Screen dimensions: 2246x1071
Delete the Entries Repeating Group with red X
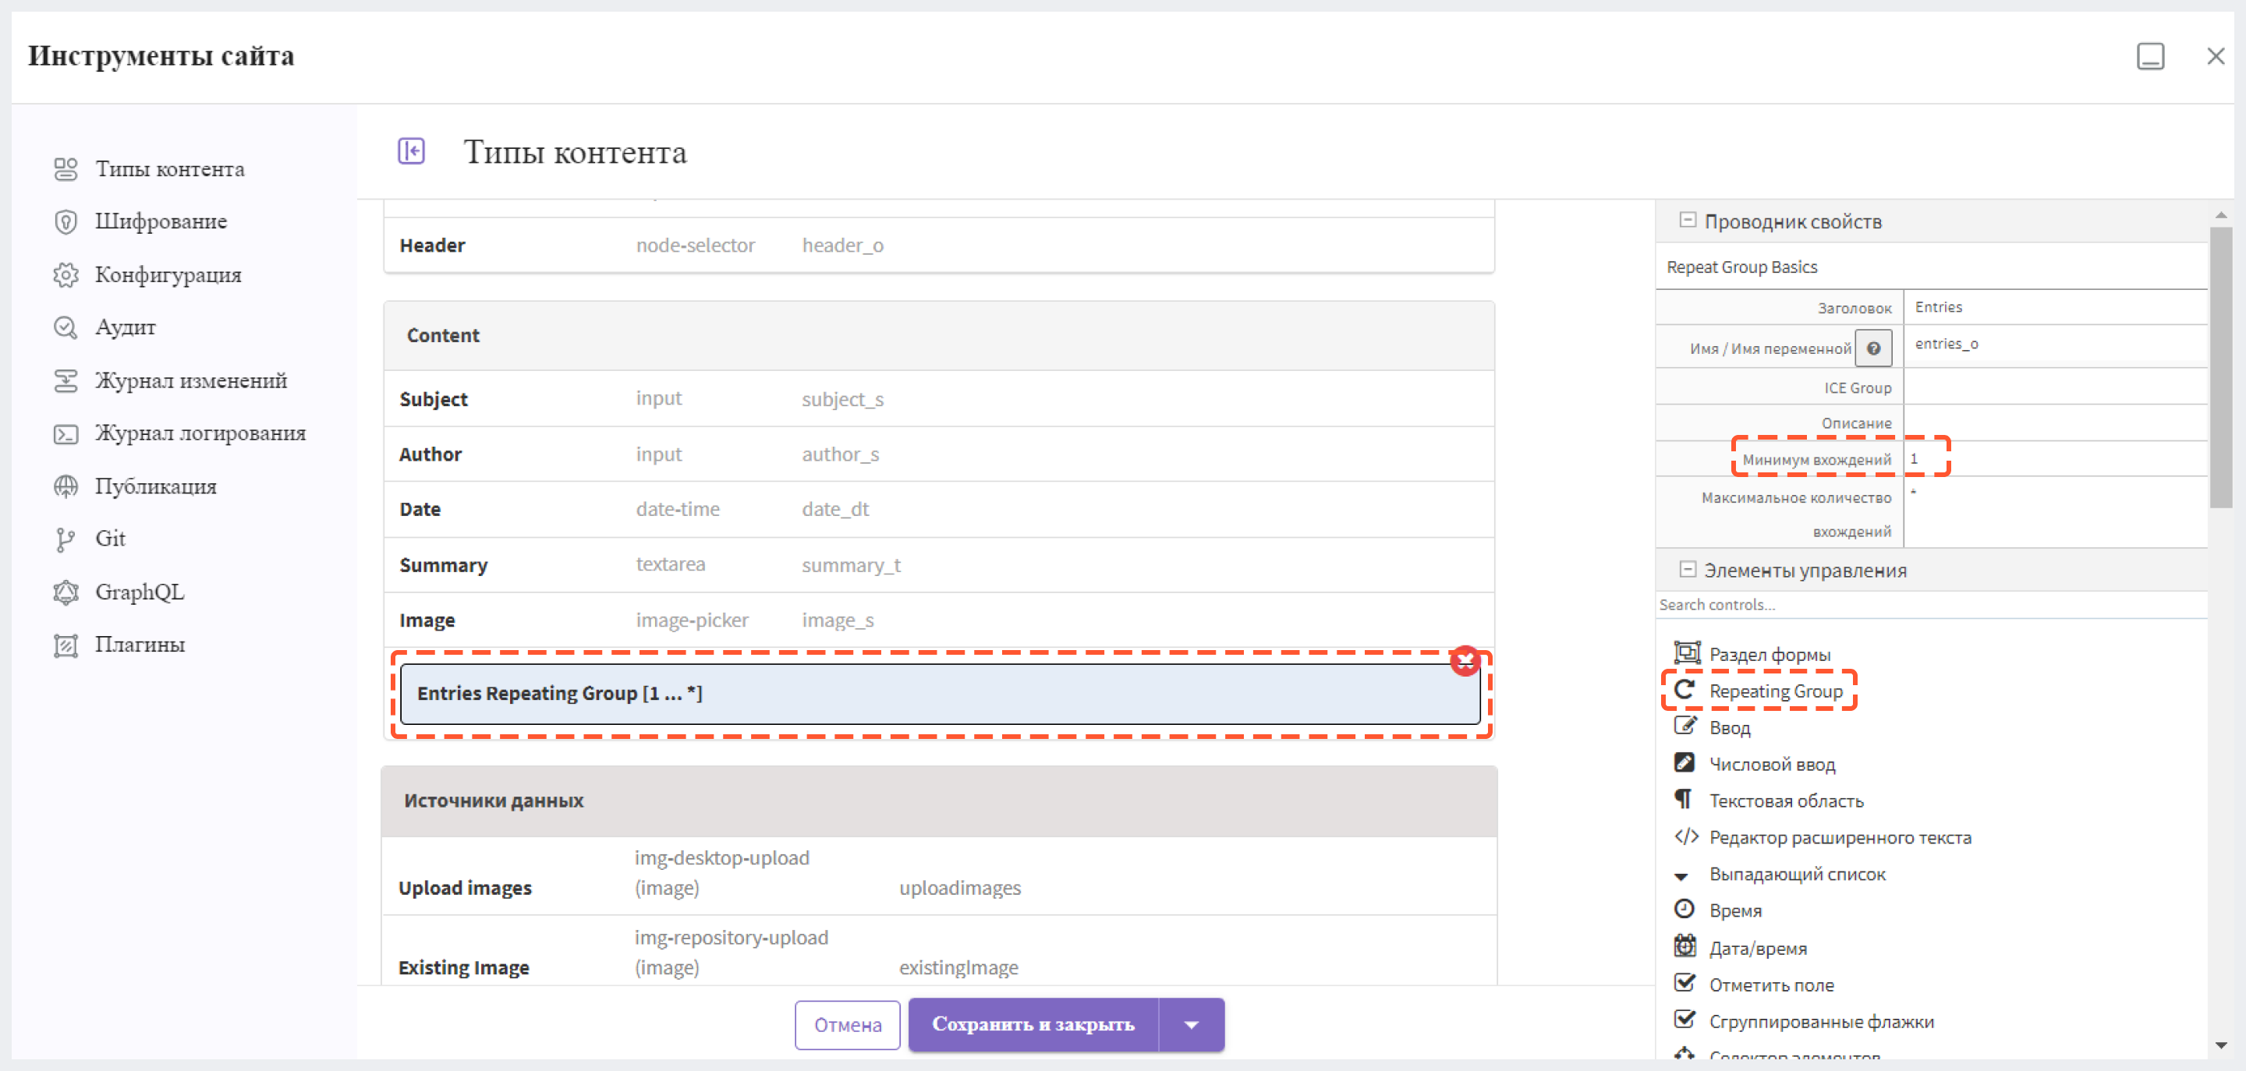point(1465,660)
